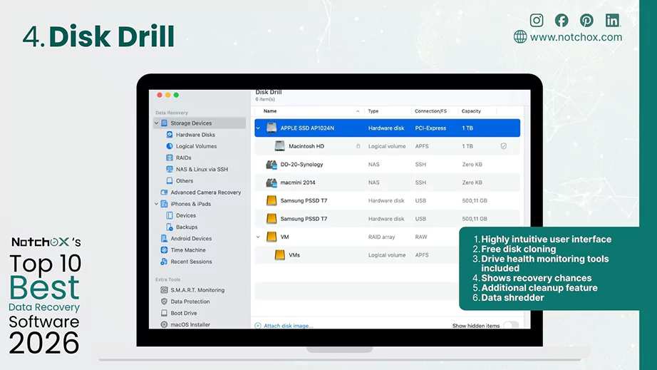Viewport: 657px width, 370px height.
Task: Click the NAS & Linux via SSH icon
Action: (170, 169)
